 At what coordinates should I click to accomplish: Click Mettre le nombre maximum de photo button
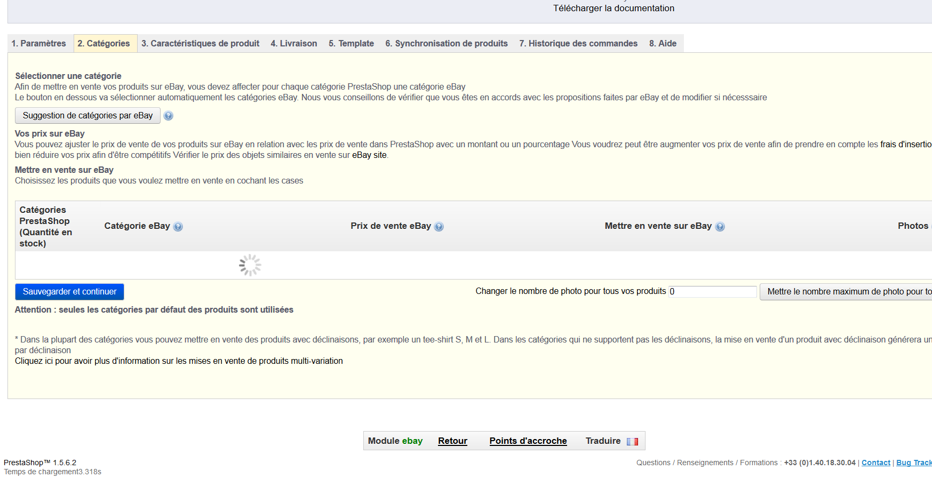pos(846,292)
